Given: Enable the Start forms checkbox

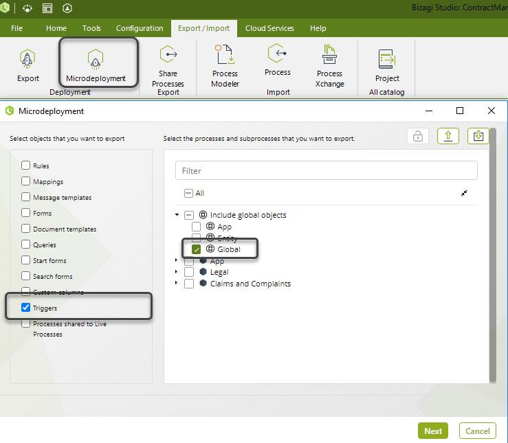Looking at the screenshot, I should [25, 260].
